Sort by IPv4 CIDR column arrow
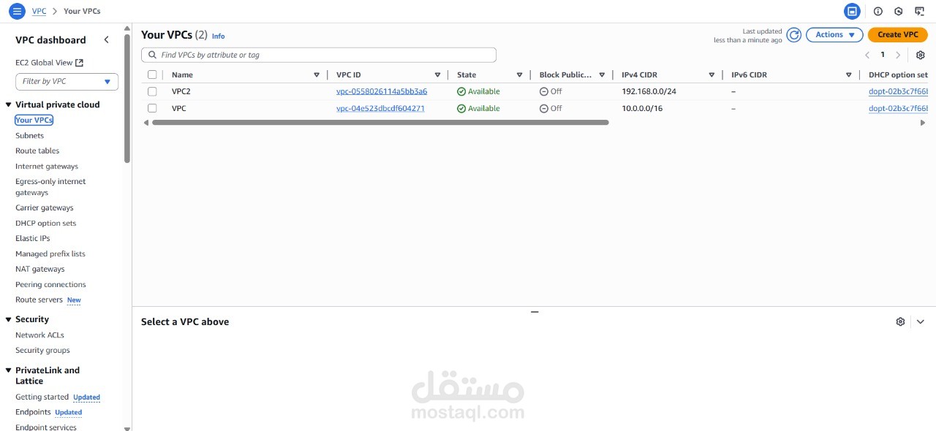Screen dimensions: 936x431 tap(712, 75)
